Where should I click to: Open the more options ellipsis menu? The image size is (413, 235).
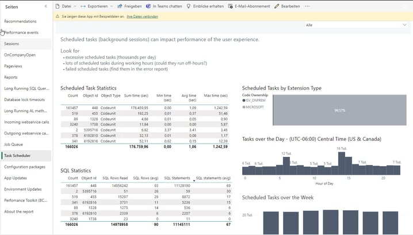click(x=307, y=6)
